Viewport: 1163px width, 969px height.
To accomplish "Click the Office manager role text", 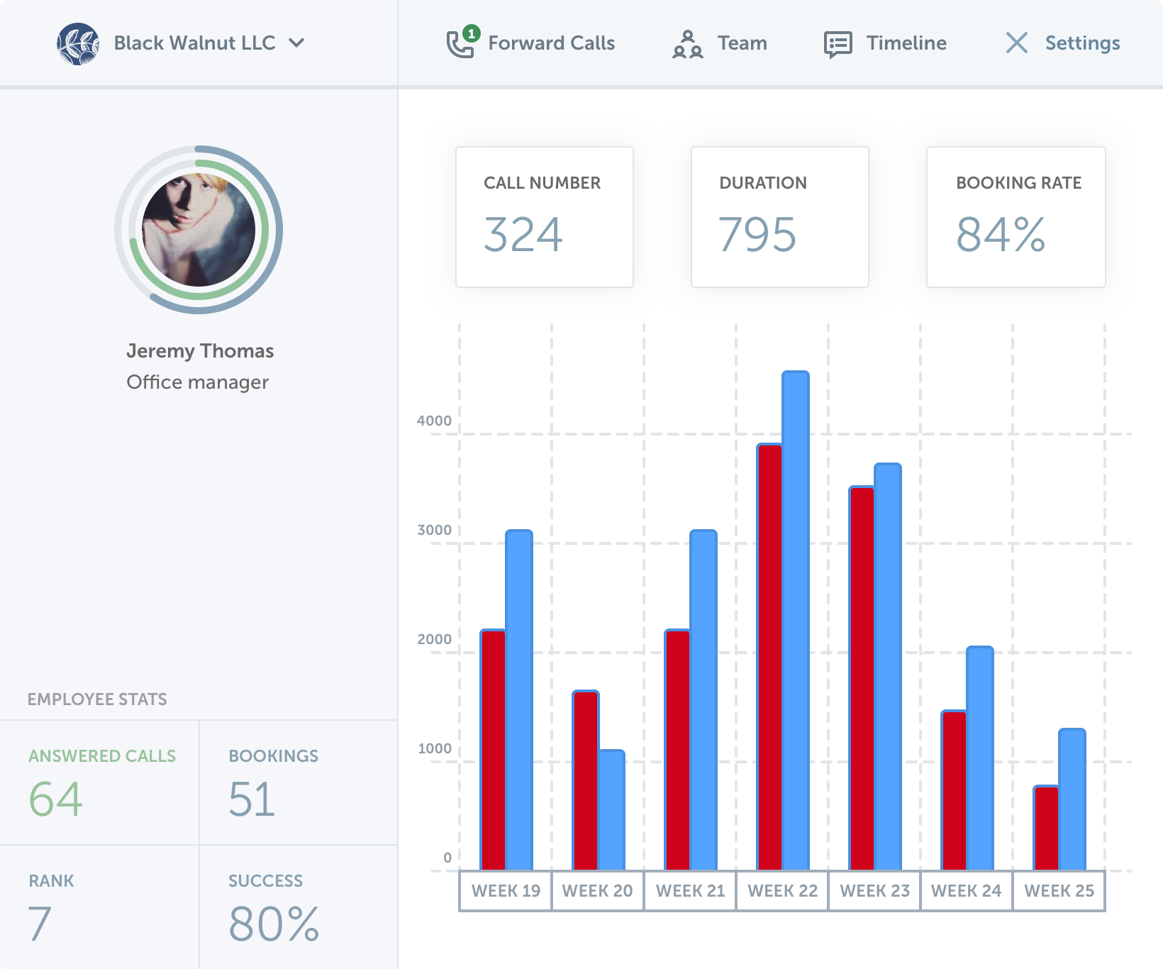I will pyautogui.click(x=198, y=382).
